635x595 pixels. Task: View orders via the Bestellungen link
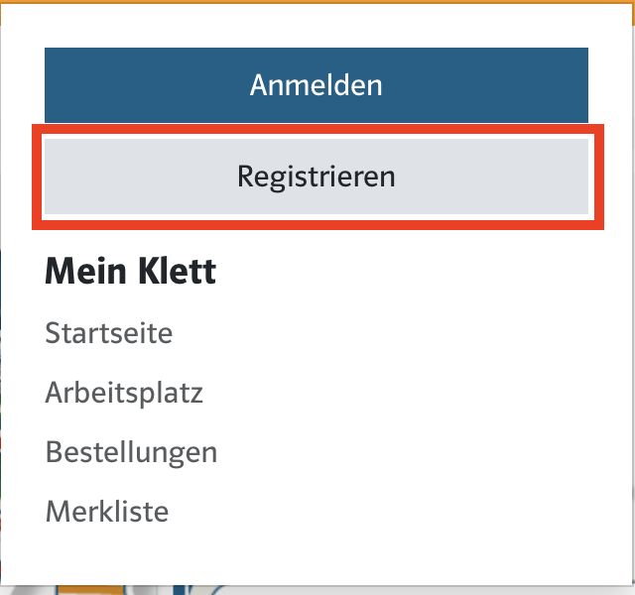coord(131,453)
